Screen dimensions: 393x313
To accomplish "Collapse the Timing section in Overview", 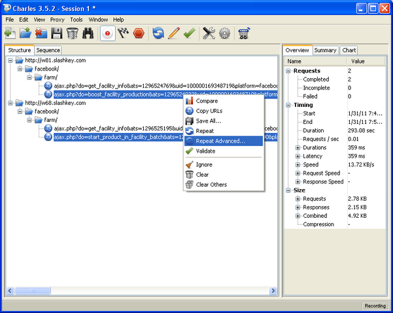I will [x=288, y=105].
